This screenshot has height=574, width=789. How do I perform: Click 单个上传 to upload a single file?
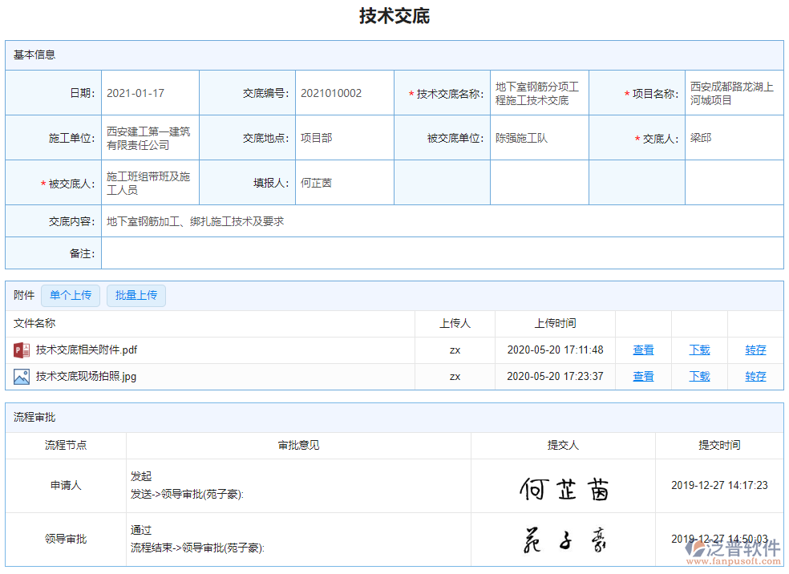click(71, 295)
